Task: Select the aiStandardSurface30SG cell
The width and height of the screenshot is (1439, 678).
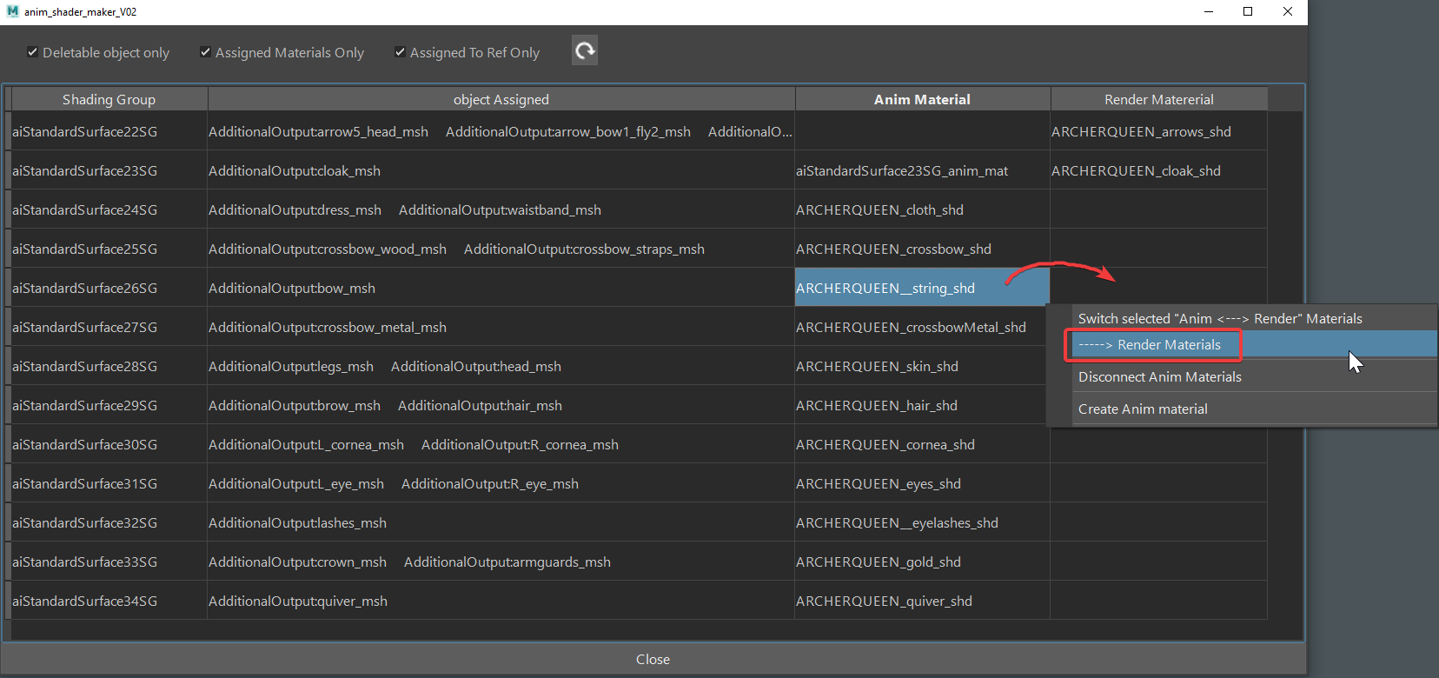Action: coord(109,444)
